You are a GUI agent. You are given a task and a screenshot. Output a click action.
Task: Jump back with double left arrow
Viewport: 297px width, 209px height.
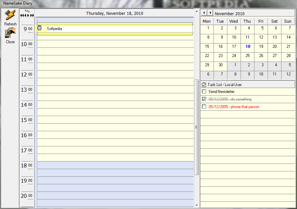coord(22,15)
